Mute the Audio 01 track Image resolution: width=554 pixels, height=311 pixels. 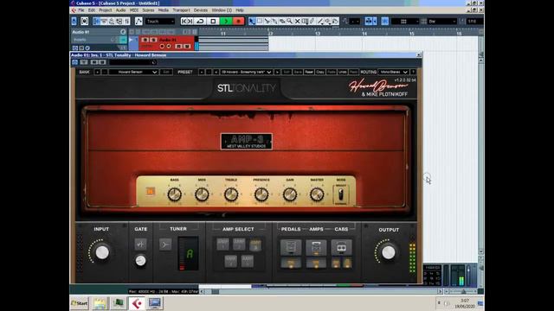point(145,40)
